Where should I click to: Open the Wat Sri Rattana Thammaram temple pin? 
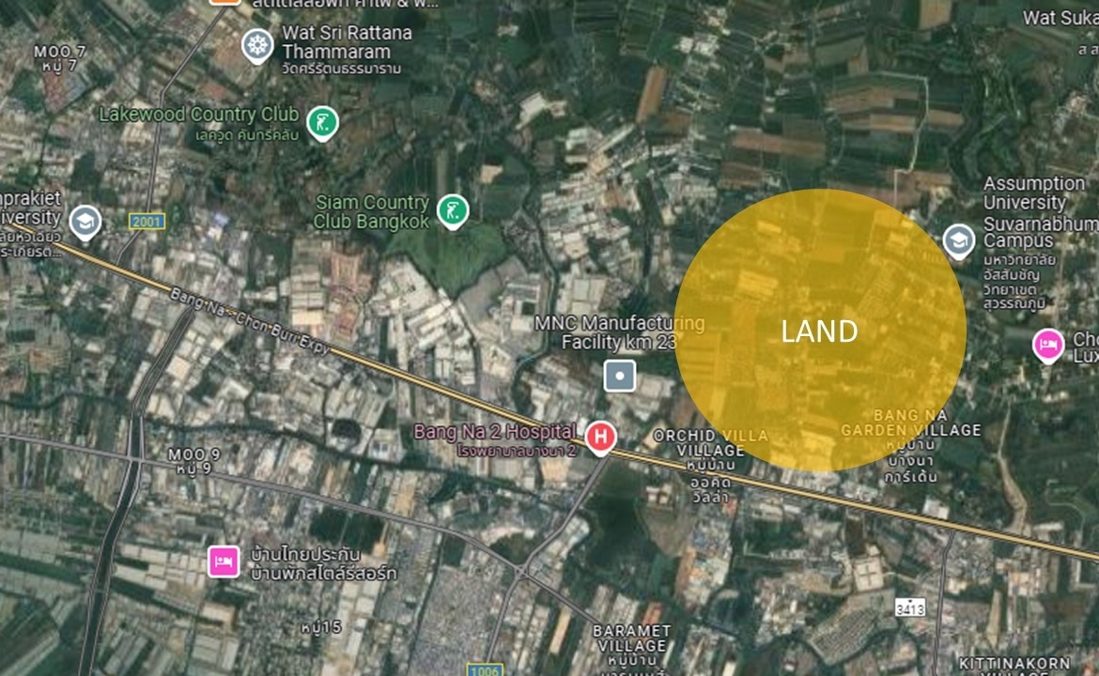(257, 46)
